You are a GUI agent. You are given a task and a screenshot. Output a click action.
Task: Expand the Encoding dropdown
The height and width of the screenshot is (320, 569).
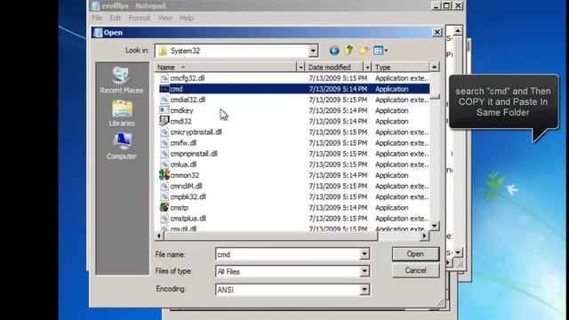tap(365, 290)
